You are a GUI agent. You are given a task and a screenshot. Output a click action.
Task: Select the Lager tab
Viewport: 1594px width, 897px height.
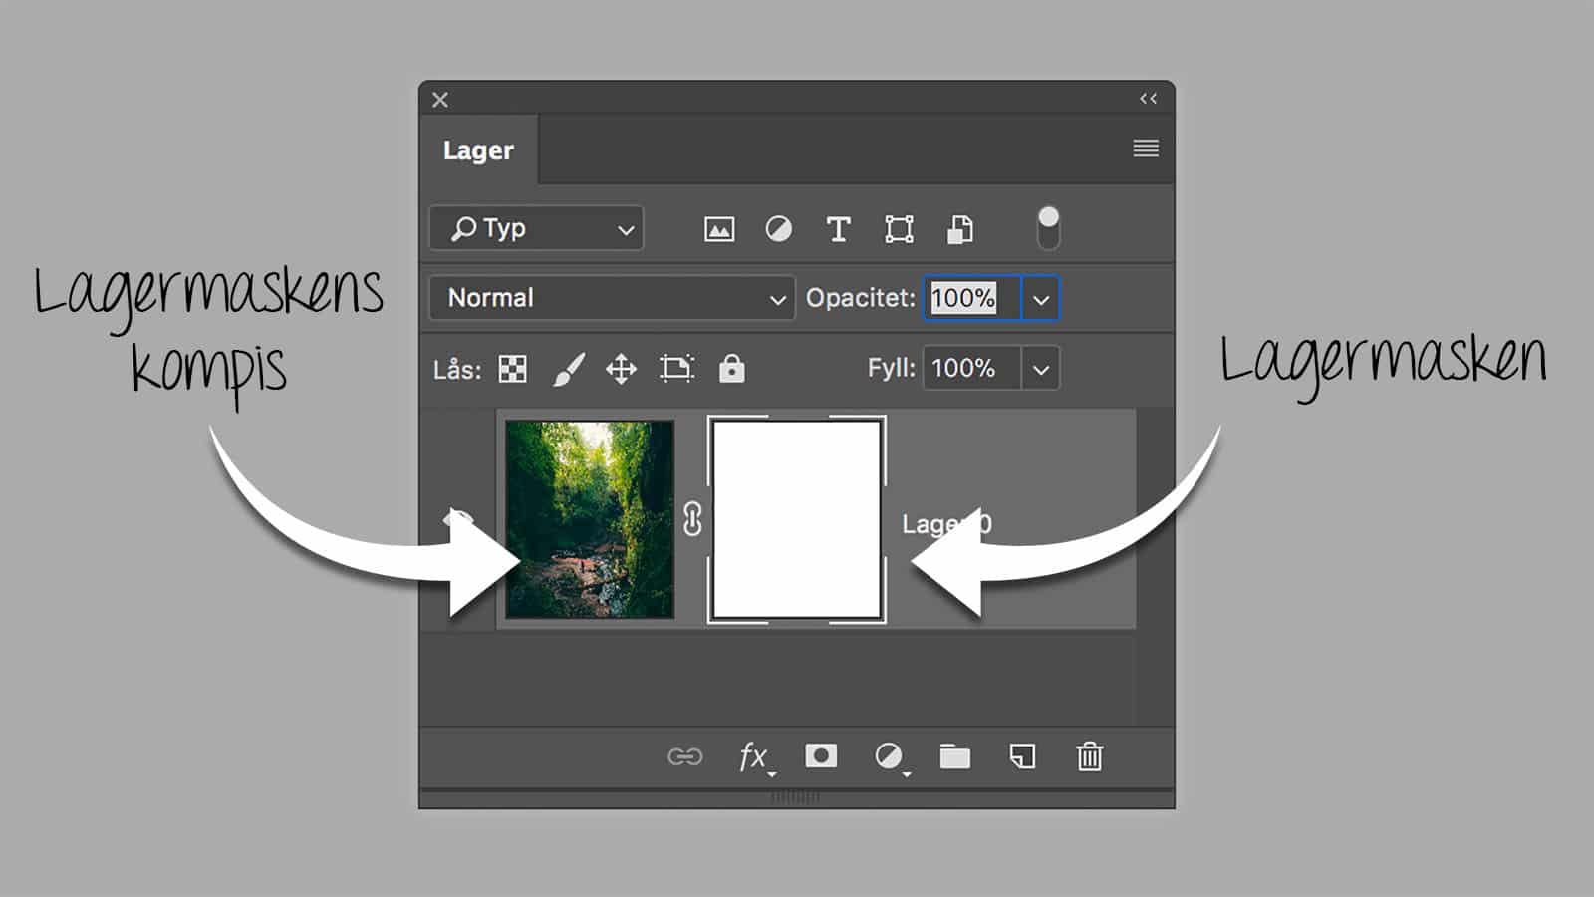click(x=478, y=150)
